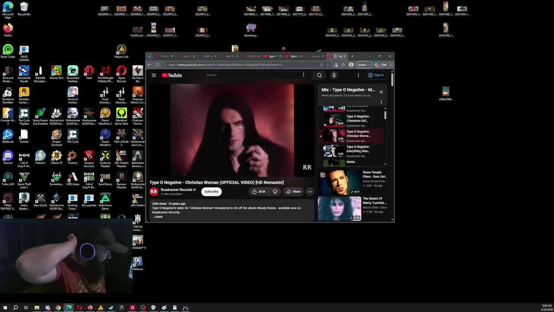
Task: Open the tab search dropdown chevron
Action: (x=149, y=56)
